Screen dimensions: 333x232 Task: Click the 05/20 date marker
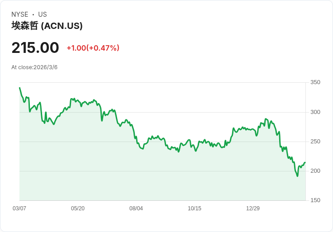78,208
